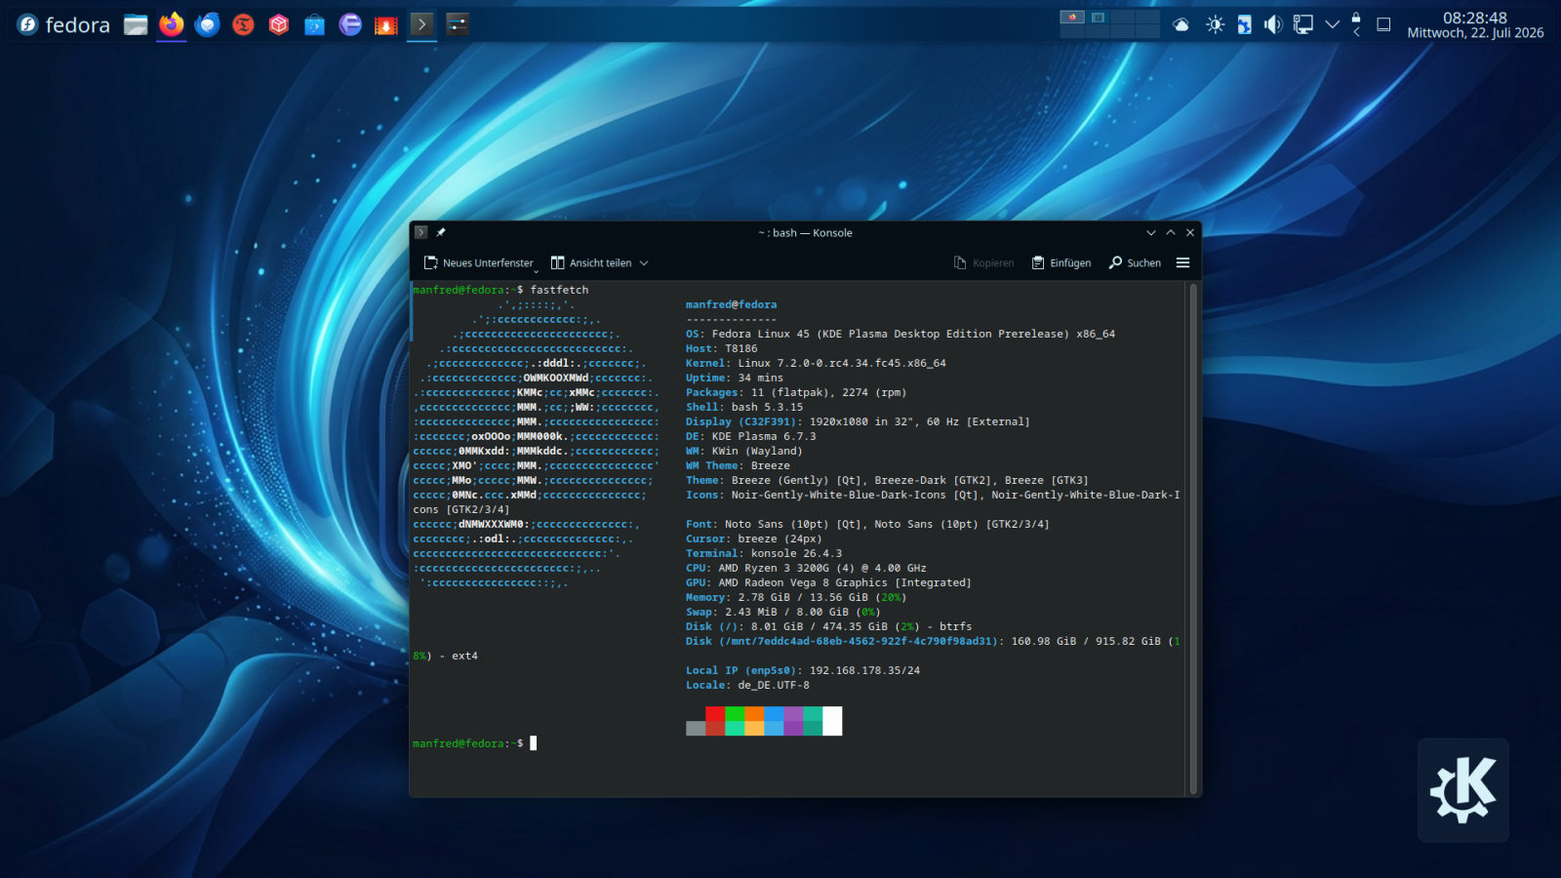Open the Konsole hamburger menu
The image size is (1561, 878).
pos(1183,262)
